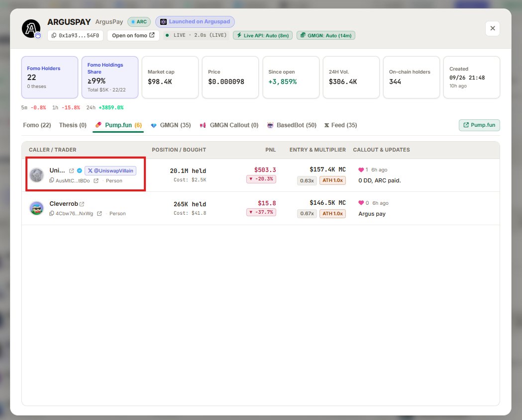Close the ARGUSPAY token dialog
Viewport: 522px width, 420px height.
493,28
